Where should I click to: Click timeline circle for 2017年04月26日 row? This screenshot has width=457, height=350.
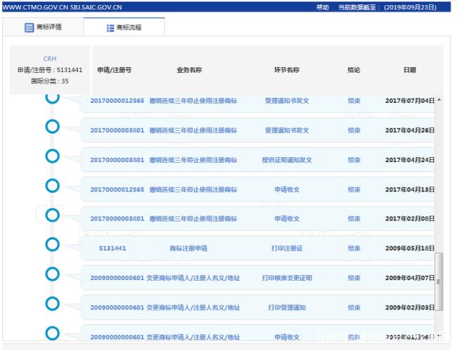[x=52, y=128]
